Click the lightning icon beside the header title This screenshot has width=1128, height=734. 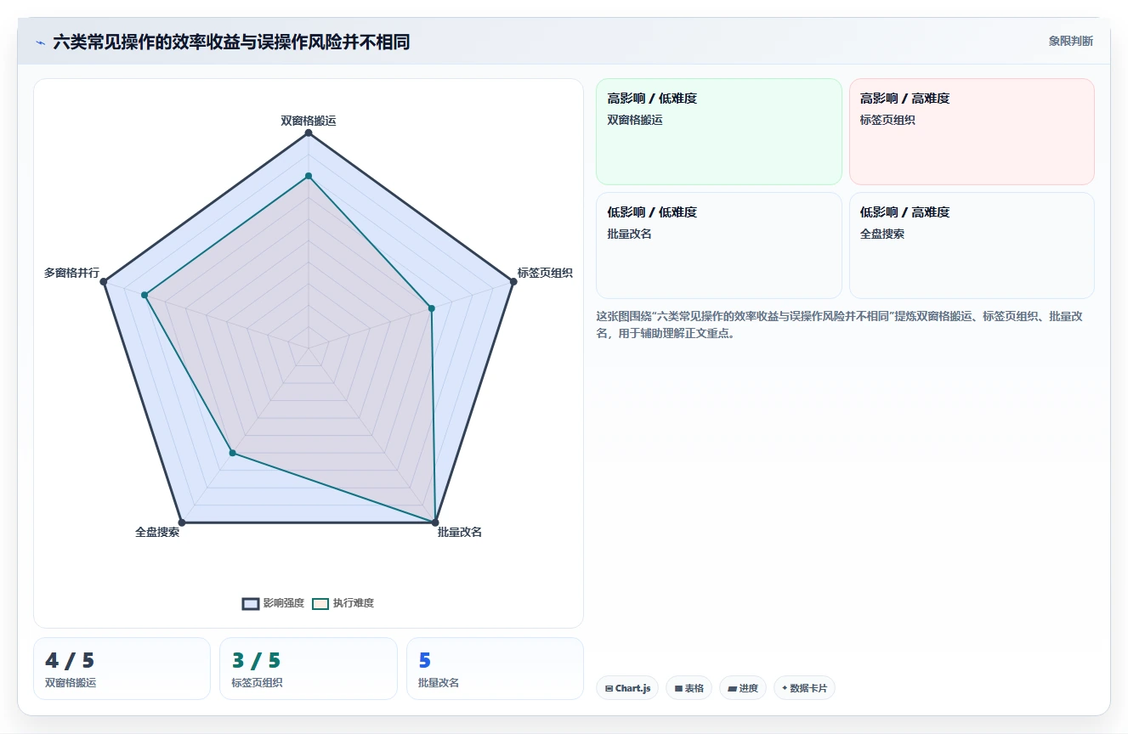coord(41,42)
